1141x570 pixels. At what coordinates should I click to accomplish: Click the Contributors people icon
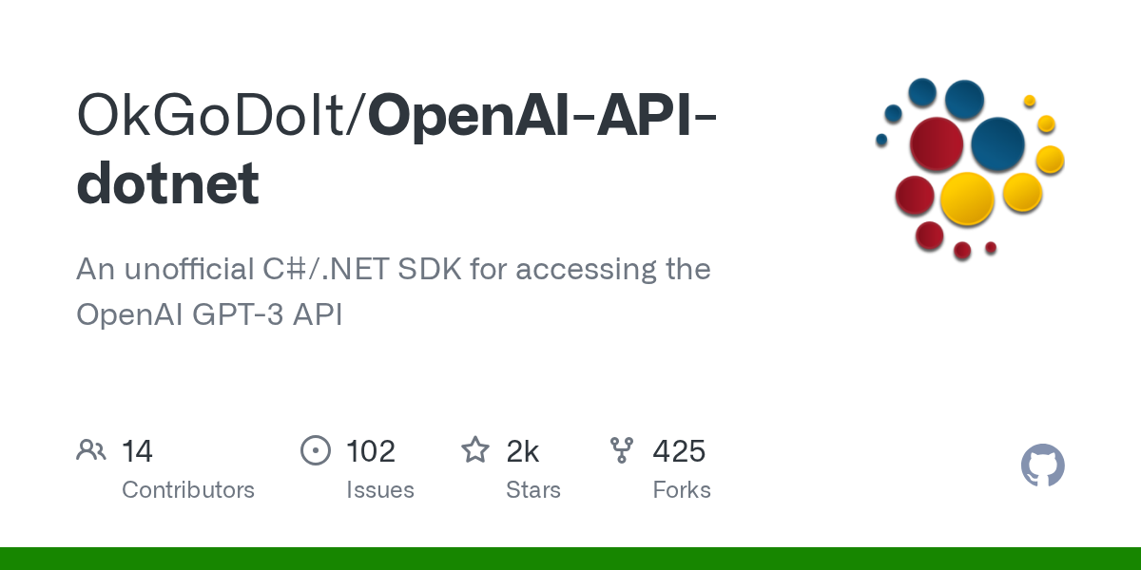point(91,450)
